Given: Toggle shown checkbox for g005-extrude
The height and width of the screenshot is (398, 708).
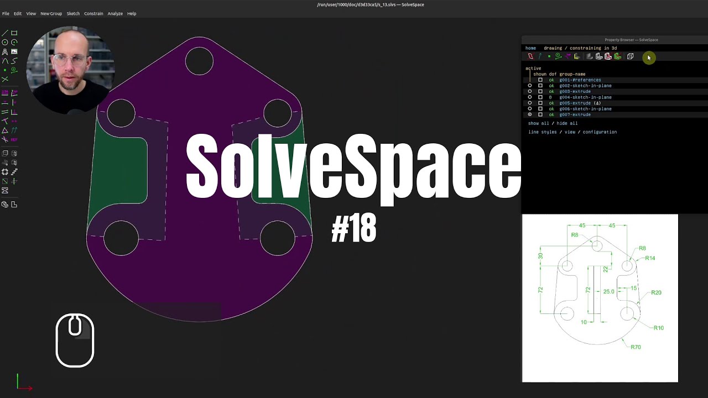Looking at the screenshot, I should pyautogui.click(x=540, y=103).
